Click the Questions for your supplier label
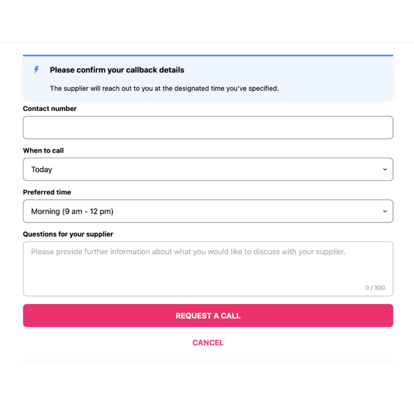Screen dimensions: 414x414 point(68,234)
